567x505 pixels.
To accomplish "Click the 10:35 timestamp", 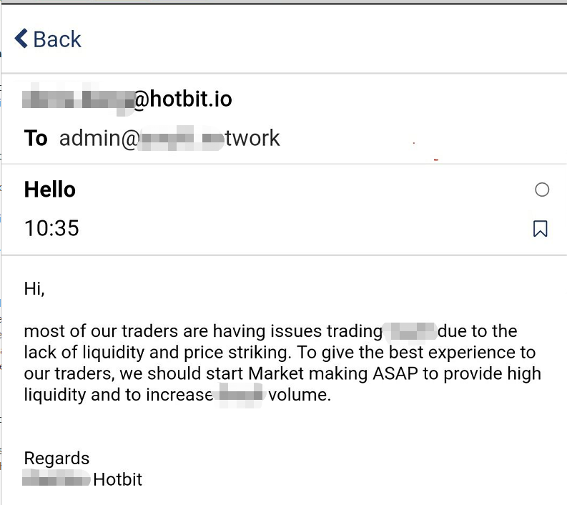I will point(51,229).
